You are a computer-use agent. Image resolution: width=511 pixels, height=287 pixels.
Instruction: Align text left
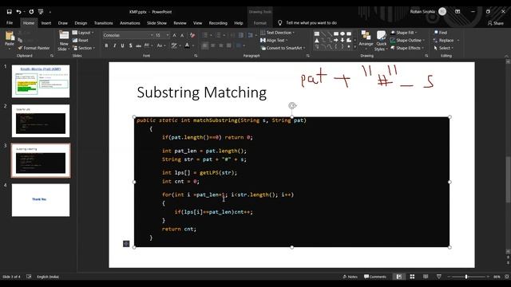click(205, 45)
